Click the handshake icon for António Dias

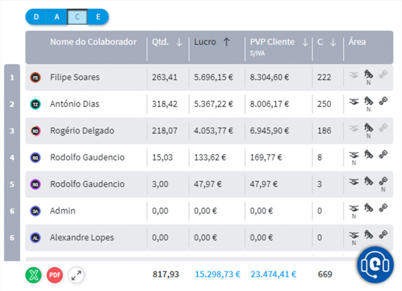(x=354, y=101)
